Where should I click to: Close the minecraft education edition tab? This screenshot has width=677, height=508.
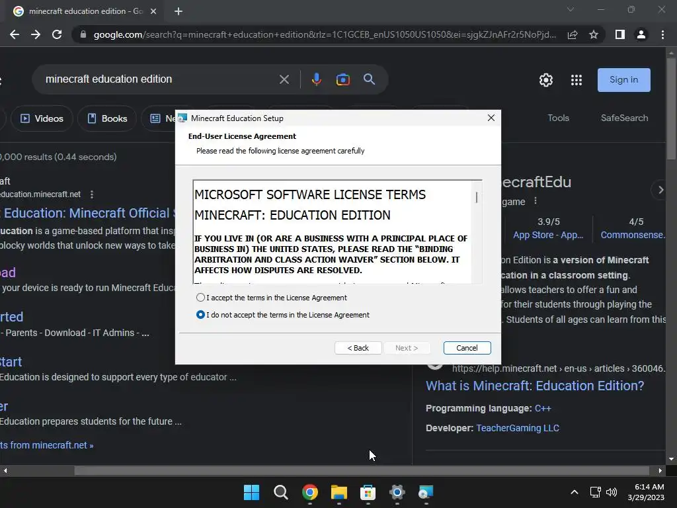[153, 12]
